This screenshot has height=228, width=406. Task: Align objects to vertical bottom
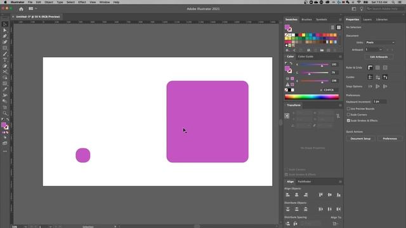(x=339, y=195)
